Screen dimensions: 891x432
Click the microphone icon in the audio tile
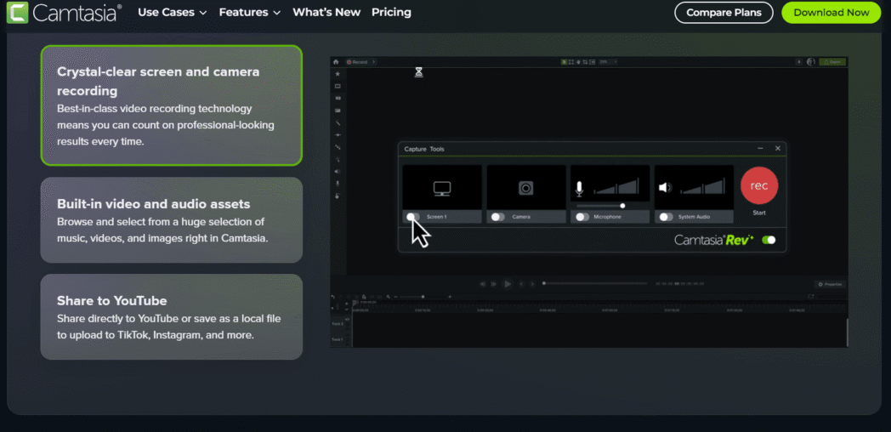(x=579, y=190)
